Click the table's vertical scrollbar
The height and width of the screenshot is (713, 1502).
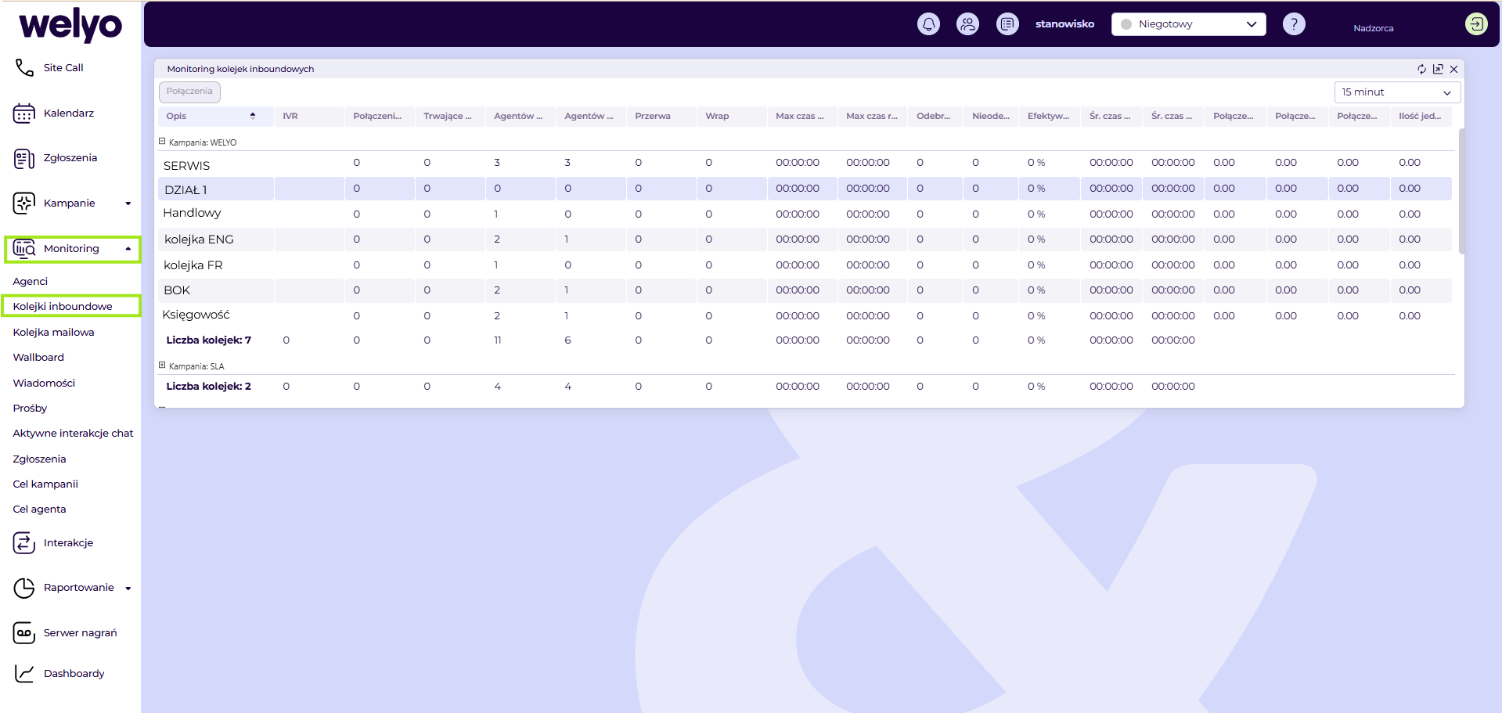1461,191
